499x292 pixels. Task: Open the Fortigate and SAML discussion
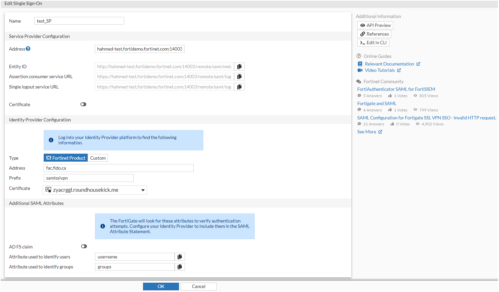click(377, 103)
